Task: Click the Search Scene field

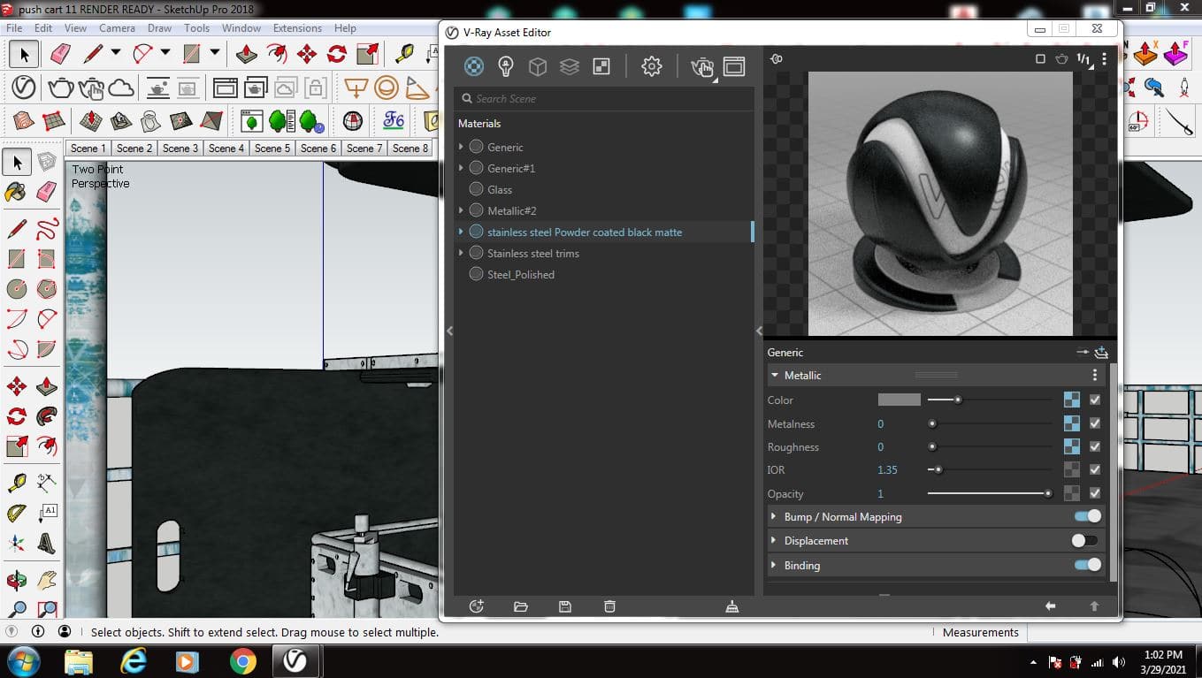Action: click(605, 98)
